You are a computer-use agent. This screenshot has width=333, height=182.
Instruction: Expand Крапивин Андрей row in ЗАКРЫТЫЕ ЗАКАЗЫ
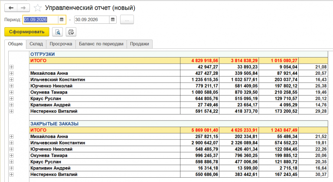click(11, 168)
